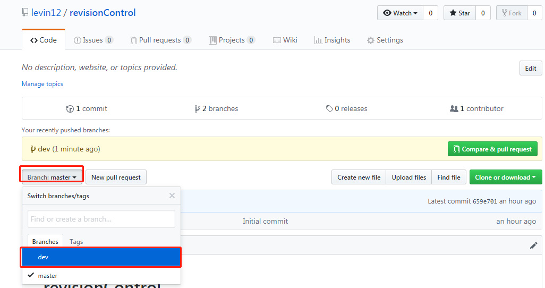545x288 pixels.
Task: Open the Insights tab
Action: (333, 40)
